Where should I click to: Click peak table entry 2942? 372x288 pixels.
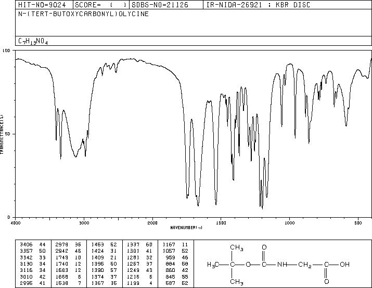(x=62, y=251)
